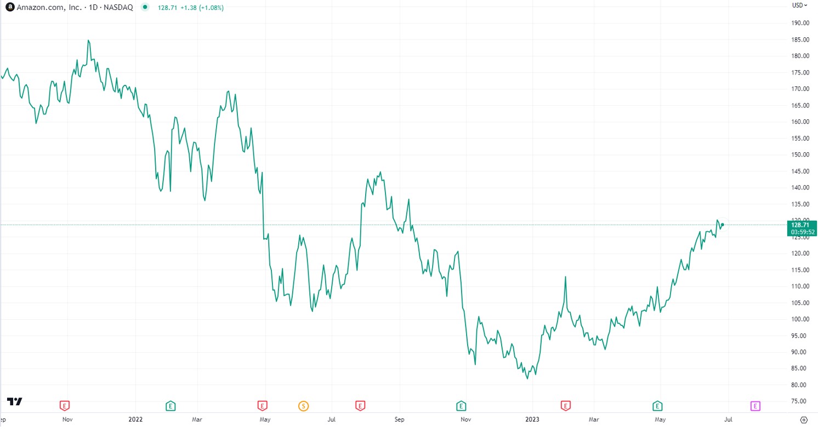This screenshot has width=818, height=437.
Task: Click the last data point on line
Action: [x=723, y=225]
